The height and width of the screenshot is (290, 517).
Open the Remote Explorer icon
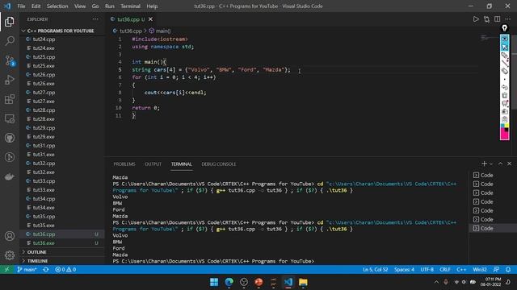pos(10,118)
